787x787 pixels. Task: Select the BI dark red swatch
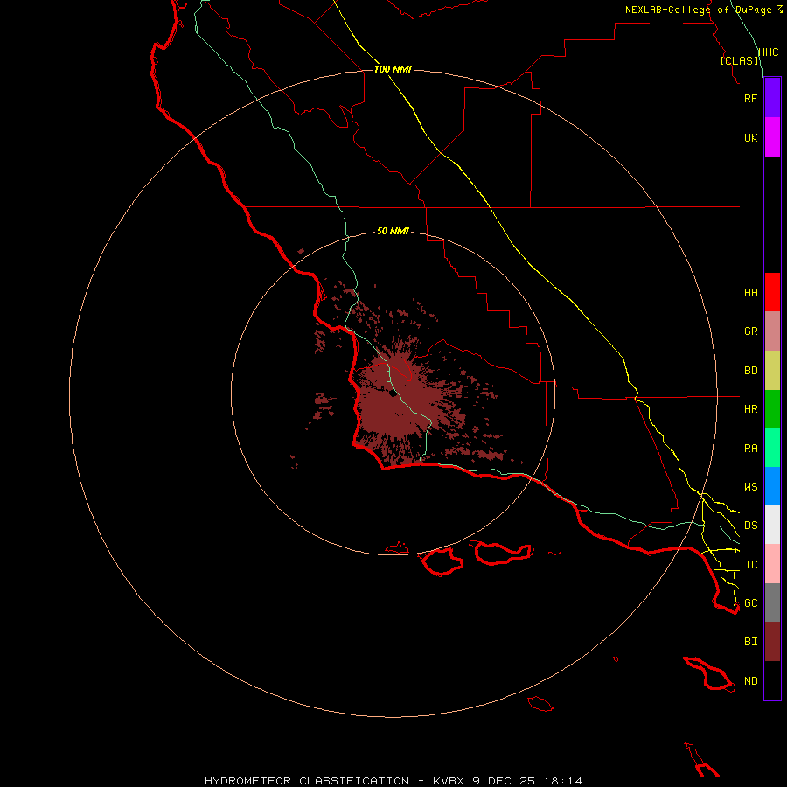point(772,642)
